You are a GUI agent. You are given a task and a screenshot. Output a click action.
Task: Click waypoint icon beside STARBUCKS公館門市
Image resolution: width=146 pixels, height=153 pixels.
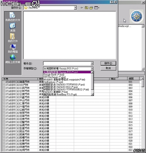4,110
